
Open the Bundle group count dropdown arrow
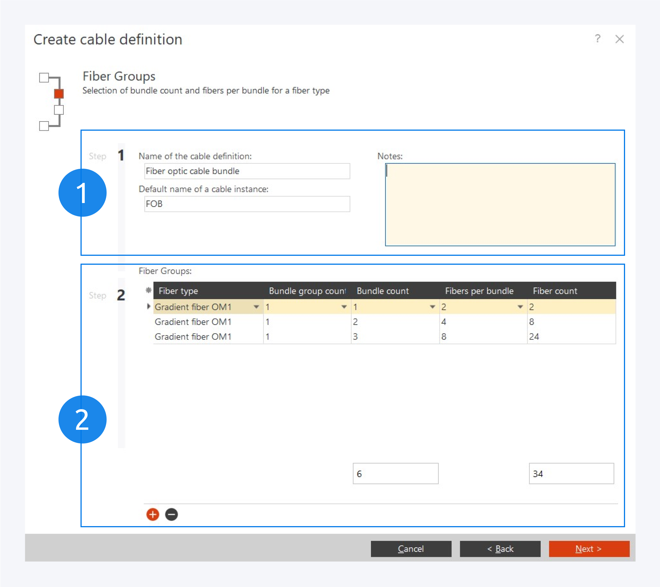[344, 307]
